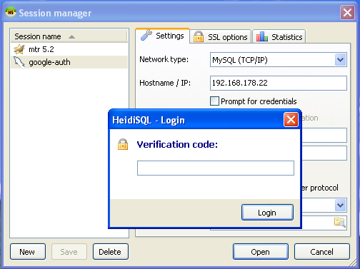Click the Delete session button
Viewport: 360px width, 269px height.
(x=111, y=252)
